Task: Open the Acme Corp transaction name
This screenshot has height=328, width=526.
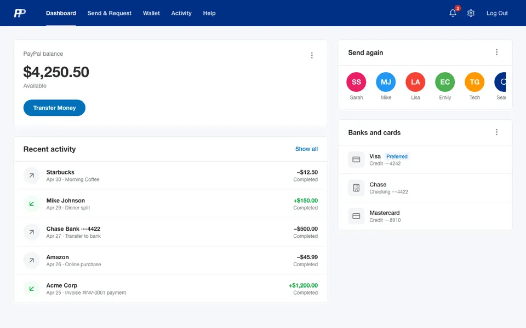Action: (62, 285)
